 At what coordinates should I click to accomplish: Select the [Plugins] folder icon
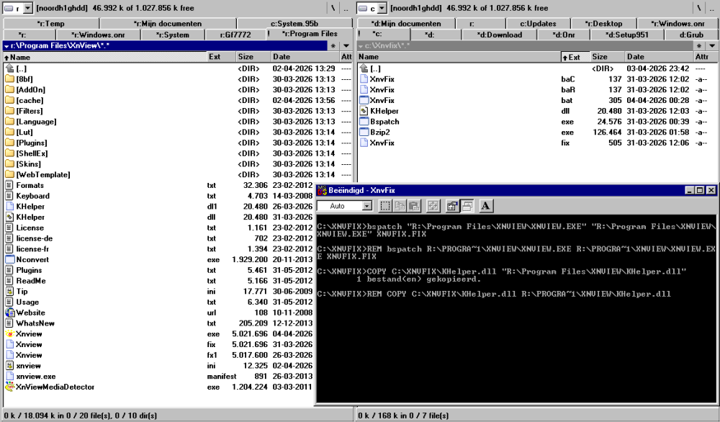pos(9,143)
